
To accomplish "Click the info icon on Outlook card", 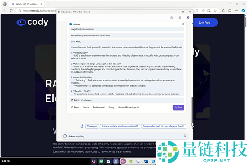I will point(182,24).
